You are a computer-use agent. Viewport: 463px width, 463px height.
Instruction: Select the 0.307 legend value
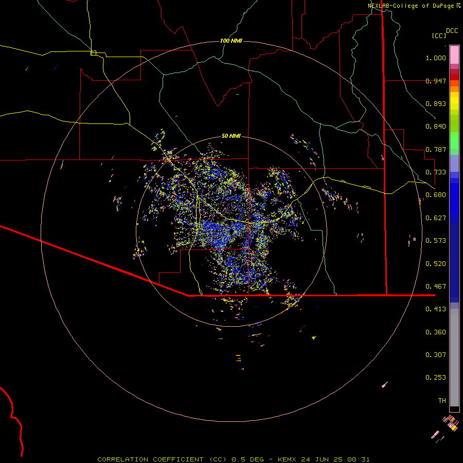tap(436, 355)
